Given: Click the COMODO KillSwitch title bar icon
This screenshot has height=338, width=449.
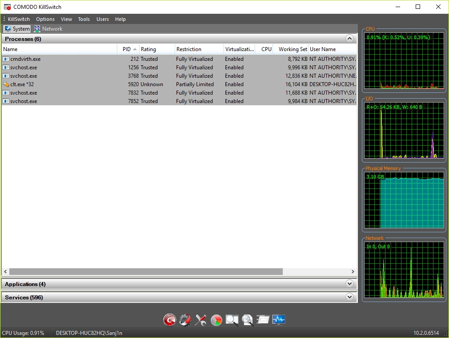Looking at the screenshot, I should coord(8,7).
